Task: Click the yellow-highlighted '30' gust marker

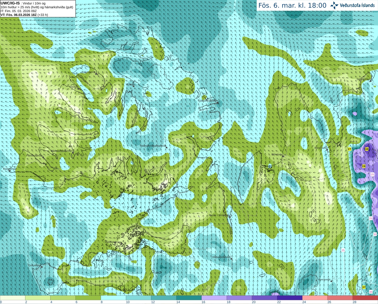Action: [x=367, y=149]
